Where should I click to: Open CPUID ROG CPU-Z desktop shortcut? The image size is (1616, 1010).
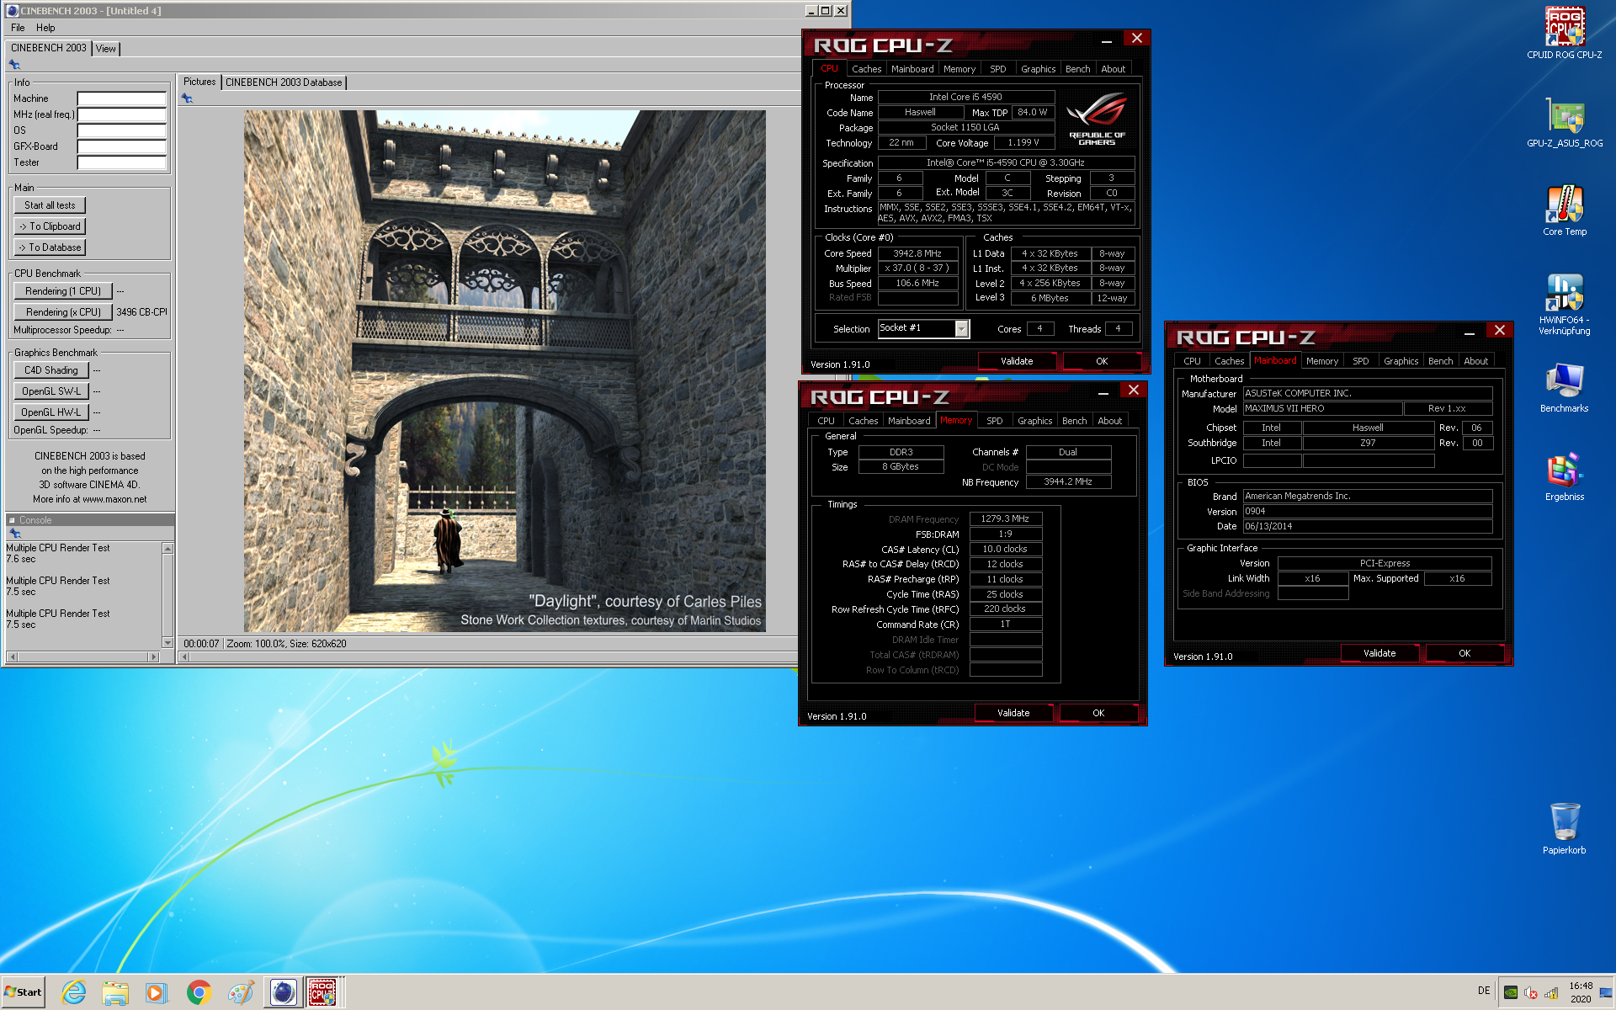pyautogui.click(x=1564, y=34)
